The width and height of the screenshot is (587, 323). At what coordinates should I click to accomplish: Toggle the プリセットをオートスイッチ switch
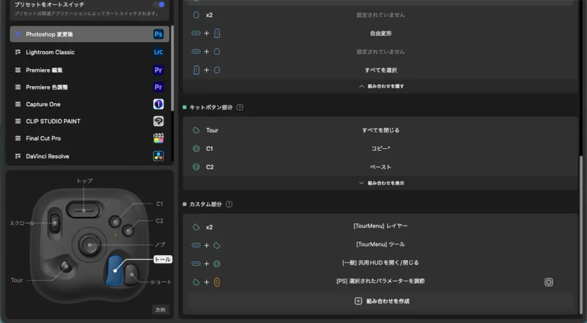click(x=159, y=4)
